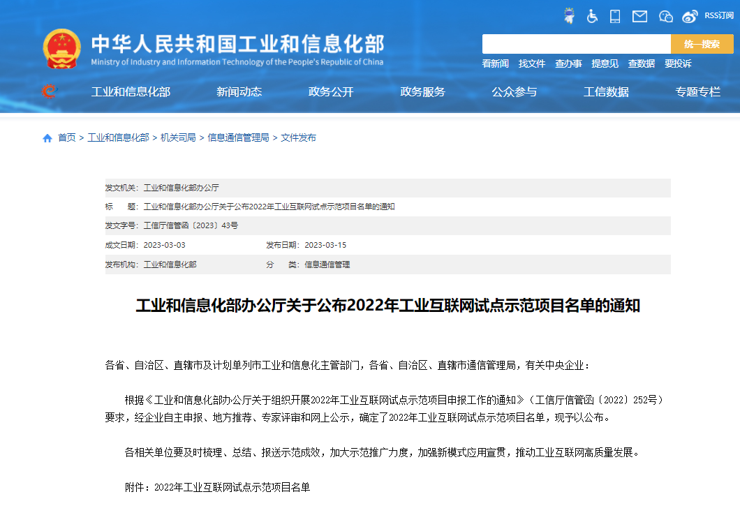Open the wheelchair accessibility mode icon
740x522 pixels.
tap(592, 16)
